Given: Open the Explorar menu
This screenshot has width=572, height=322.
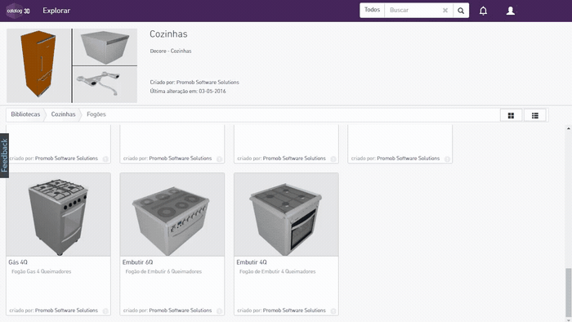Looking at the screenshot, I should (56, 11).
